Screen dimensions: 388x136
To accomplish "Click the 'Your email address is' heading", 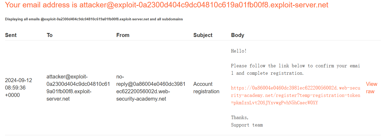I will coord(41,5).
